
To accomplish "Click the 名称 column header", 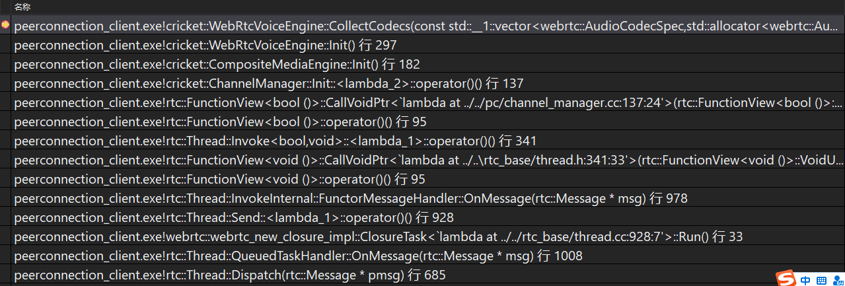I will 22,7.
